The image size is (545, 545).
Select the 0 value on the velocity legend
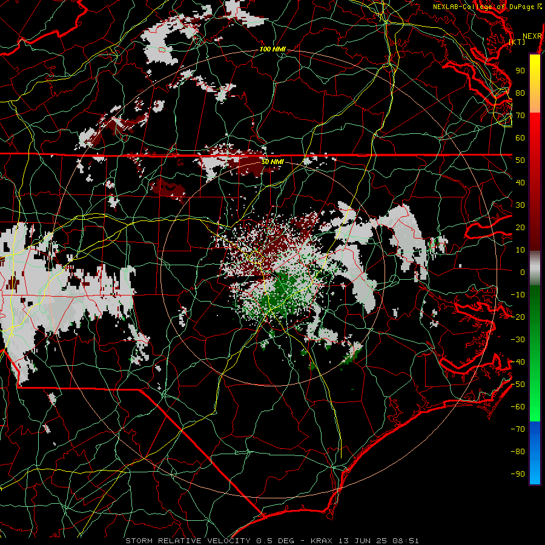tap(523, 272)
